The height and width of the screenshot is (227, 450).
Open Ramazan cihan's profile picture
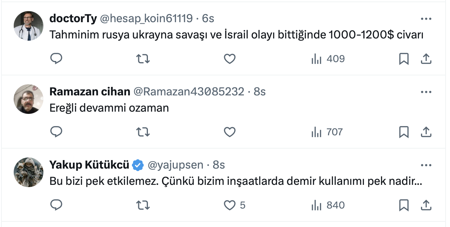[x=29, y=99]
